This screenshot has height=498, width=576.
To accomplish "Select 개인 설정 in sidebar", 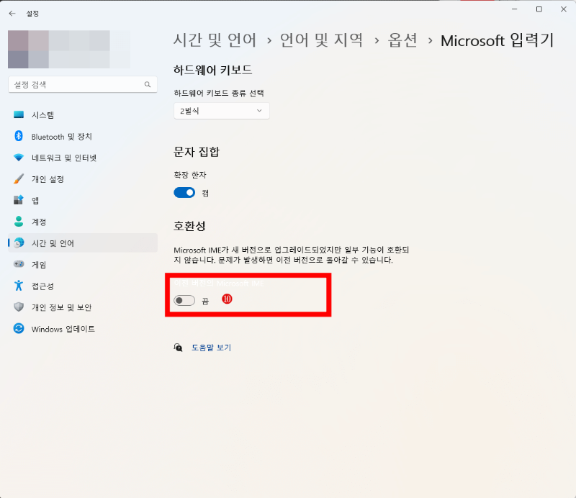I will click(83, 179).
